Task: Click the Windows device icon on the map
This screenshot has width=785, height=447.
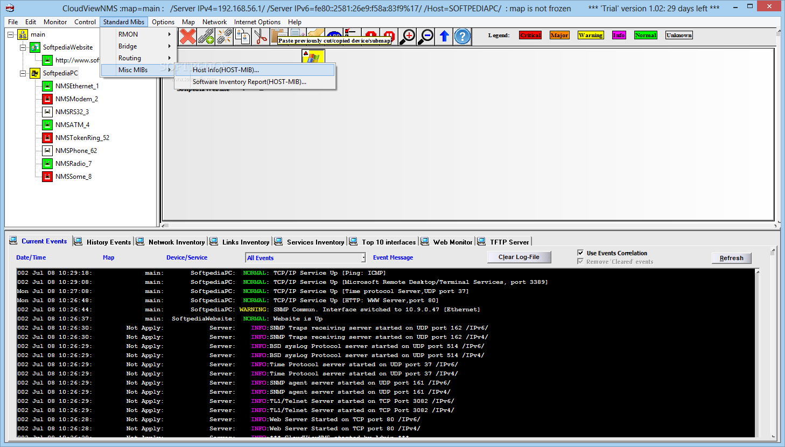Action: (x=313, y=56)
